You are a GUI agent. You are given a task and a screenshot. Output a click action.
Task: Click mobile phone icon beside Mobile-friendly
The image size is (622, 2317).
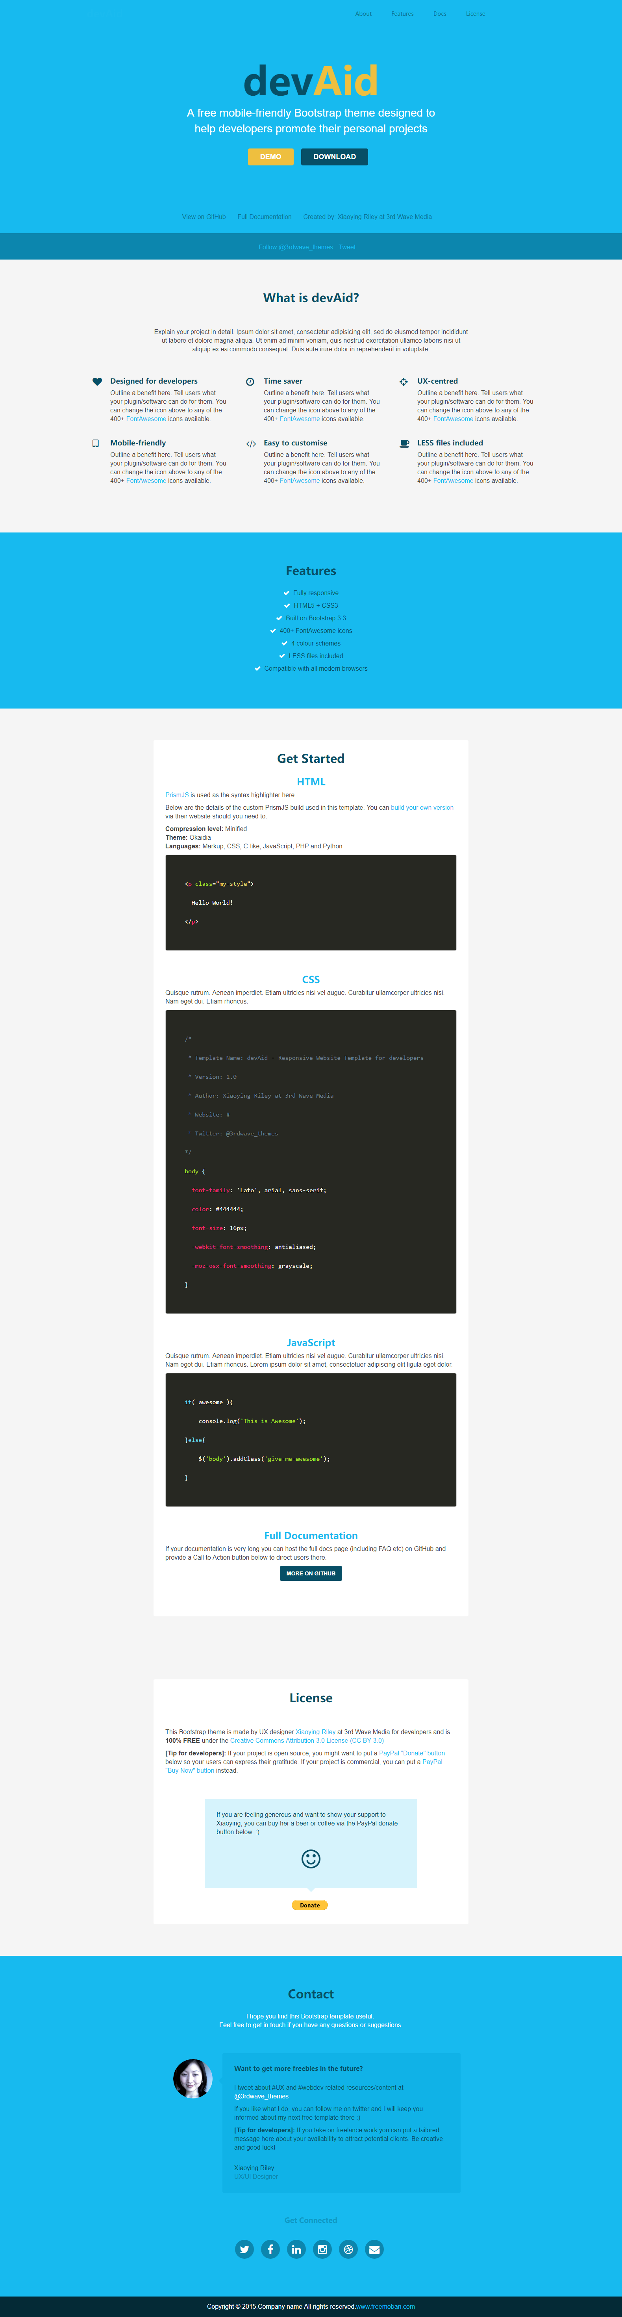pyautogui.click(x=95, y=443)
